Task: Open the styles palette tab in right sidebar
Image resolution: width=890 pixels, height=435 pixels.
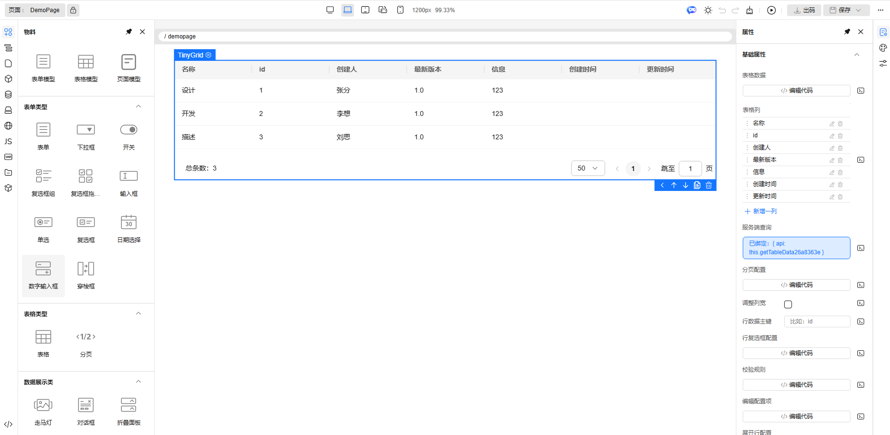Action: click(x=883, y=48)
